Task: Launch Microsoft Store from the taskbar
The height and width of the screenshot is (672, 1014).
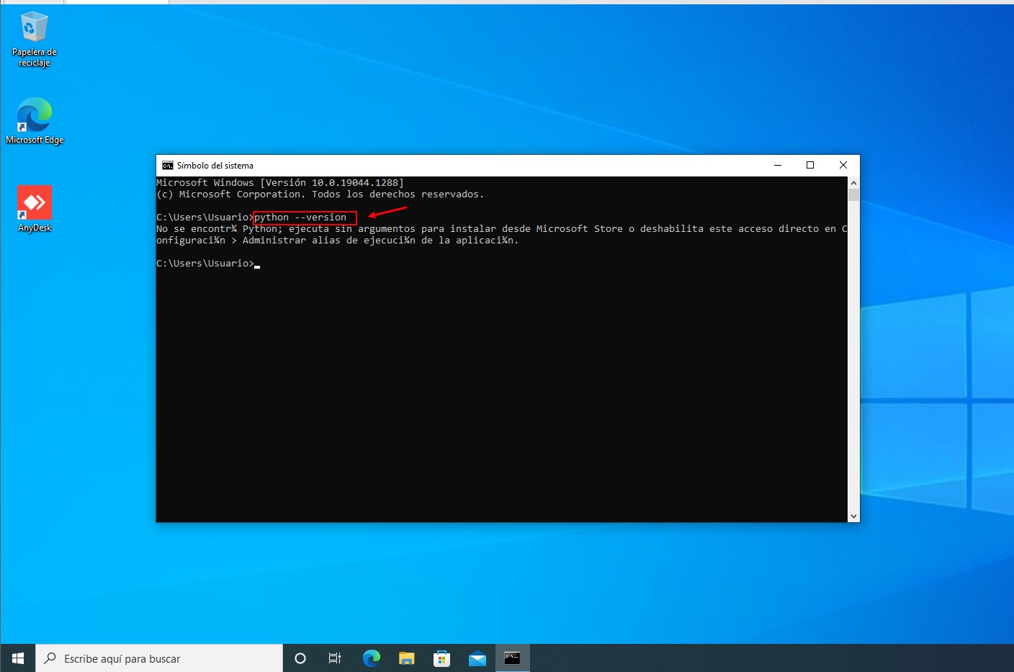Action: [x=441, y=658]
